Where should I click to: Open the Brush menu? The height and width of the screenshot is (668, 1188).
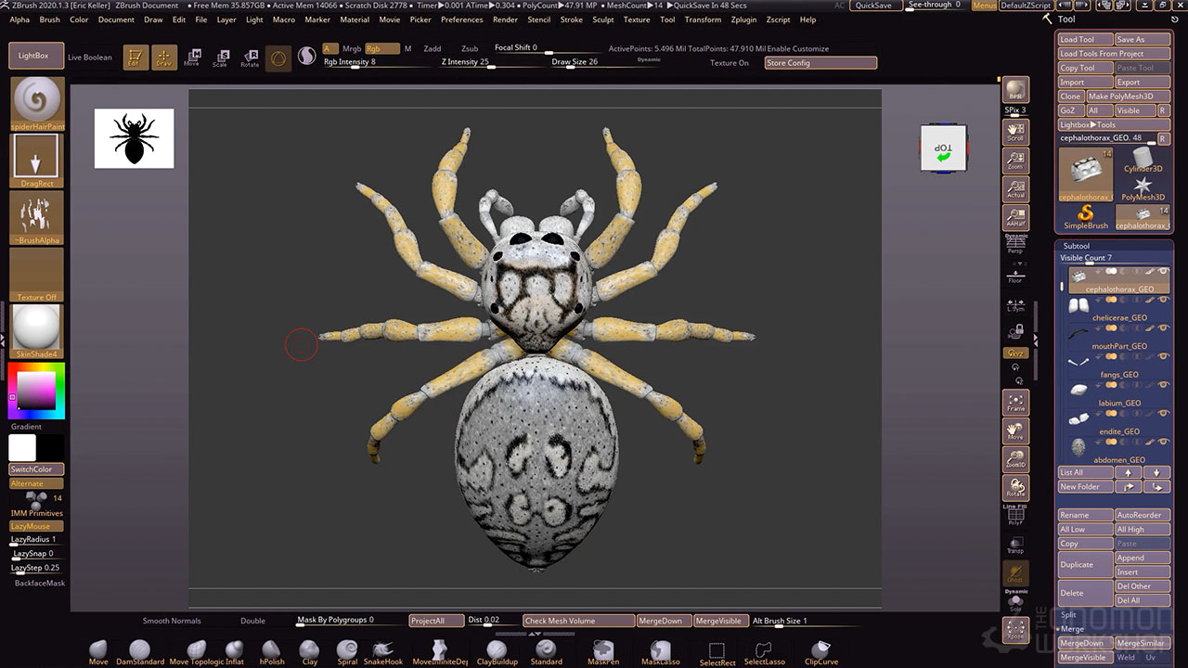tap(49, 19)
